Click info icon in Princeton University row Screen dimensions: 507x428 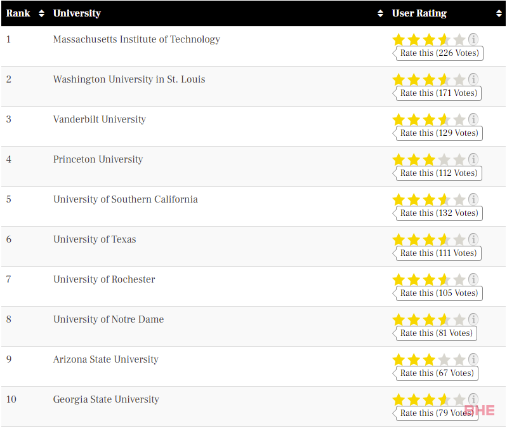click(x=473, y=159)
